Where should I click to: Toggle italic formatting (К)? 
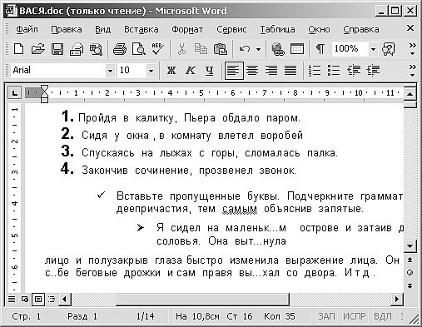[191, 70]
